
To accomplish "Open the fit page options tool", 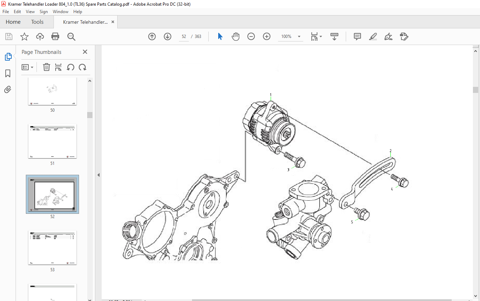I will (316, 37).
